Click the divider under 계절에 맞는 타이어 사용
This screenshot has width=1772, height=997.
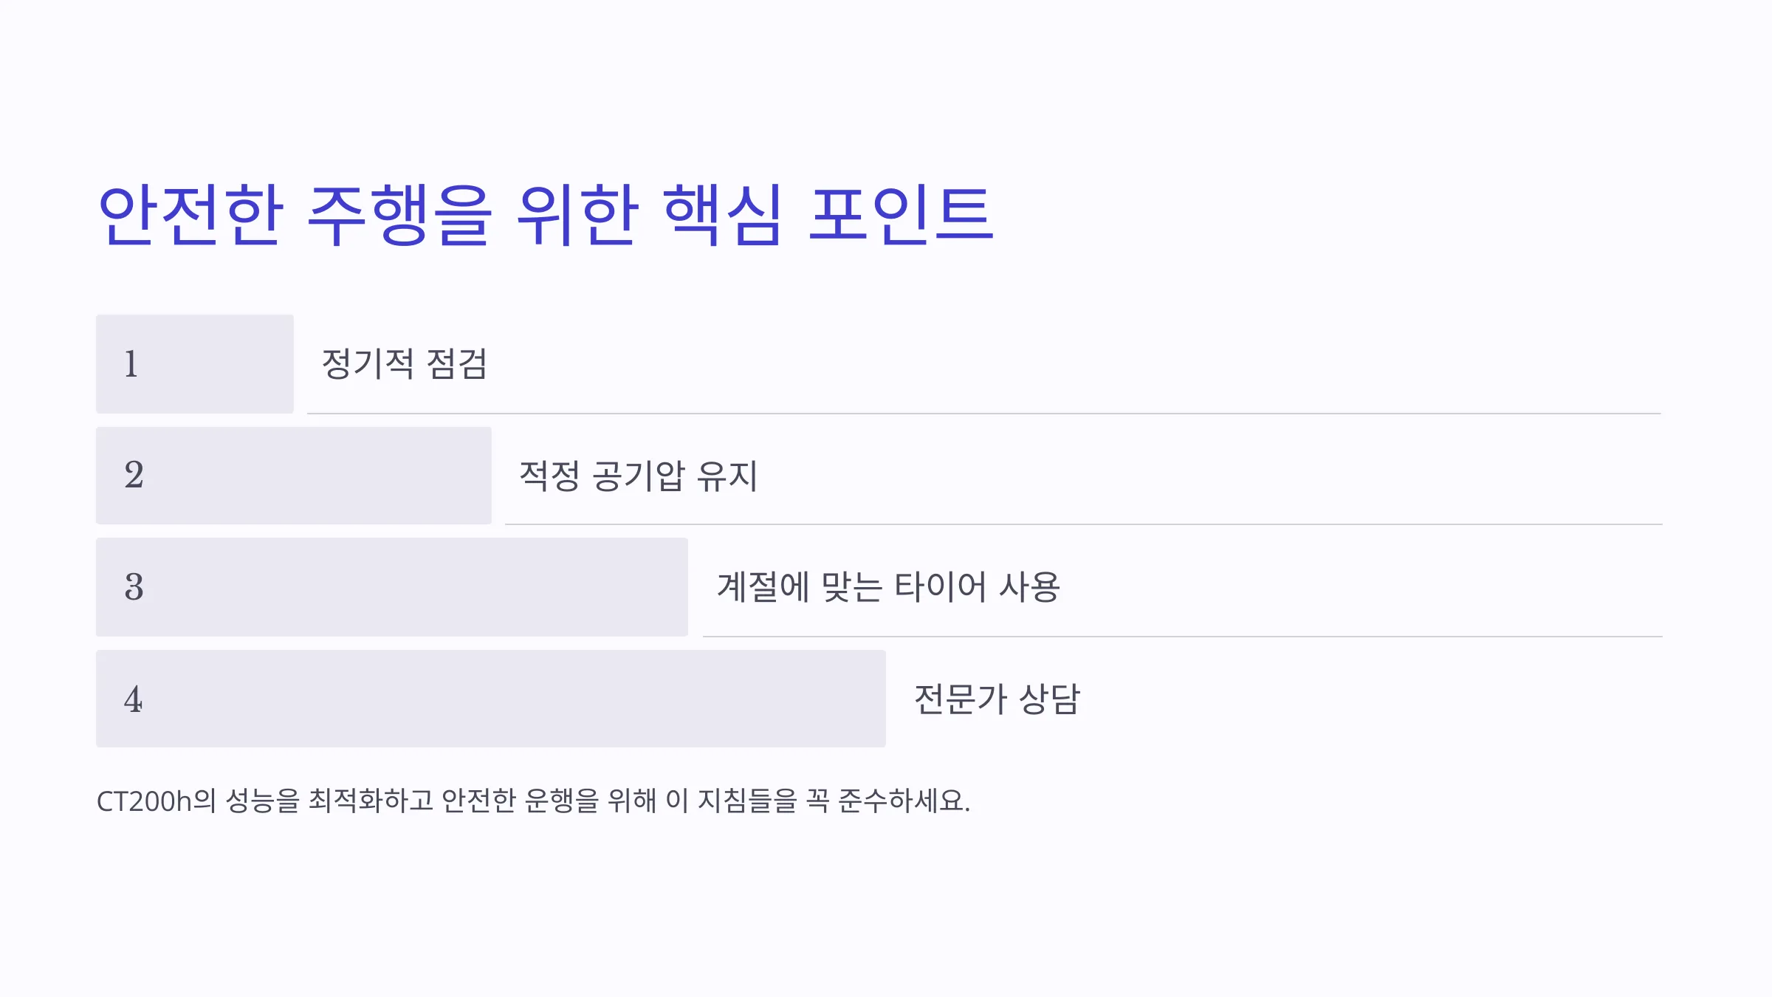1183,637
